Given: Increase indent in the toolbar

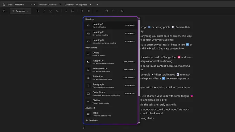Looking at the screenshot, I should pos(88,11).
